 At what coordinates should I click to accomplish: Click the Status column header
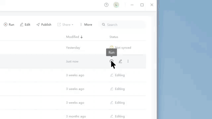(x=114, y=37)
